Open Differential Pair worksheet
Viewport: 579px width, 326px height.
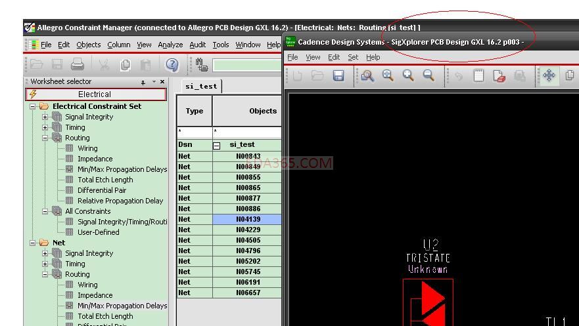(102, 190)
